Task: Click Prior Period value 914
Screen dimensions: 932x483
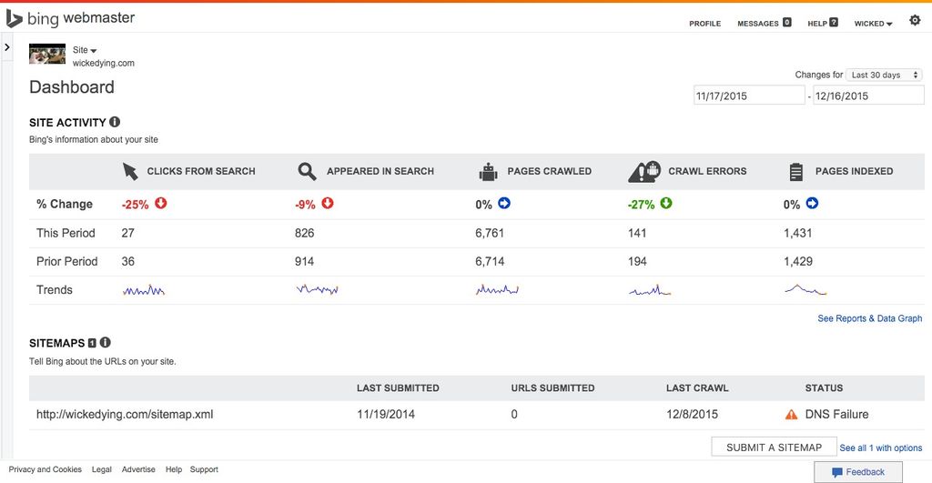Action: [304, 261]
